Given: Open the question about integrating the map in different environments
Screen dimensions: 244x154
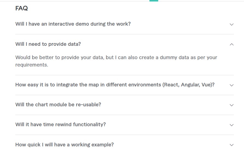Looking at the screenshot, I should tap(115, 85).
